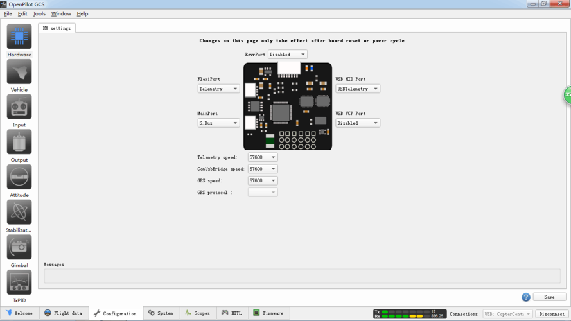The height and width of the screenshot is (321, 571).
Task: Expand the USB VCP Port dropdown
Action: [358, 123]
